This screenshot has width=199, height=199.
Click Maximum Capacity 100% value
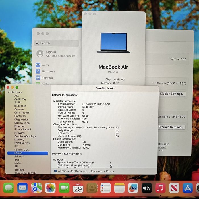pyautogui.click(x=86, y=148)
